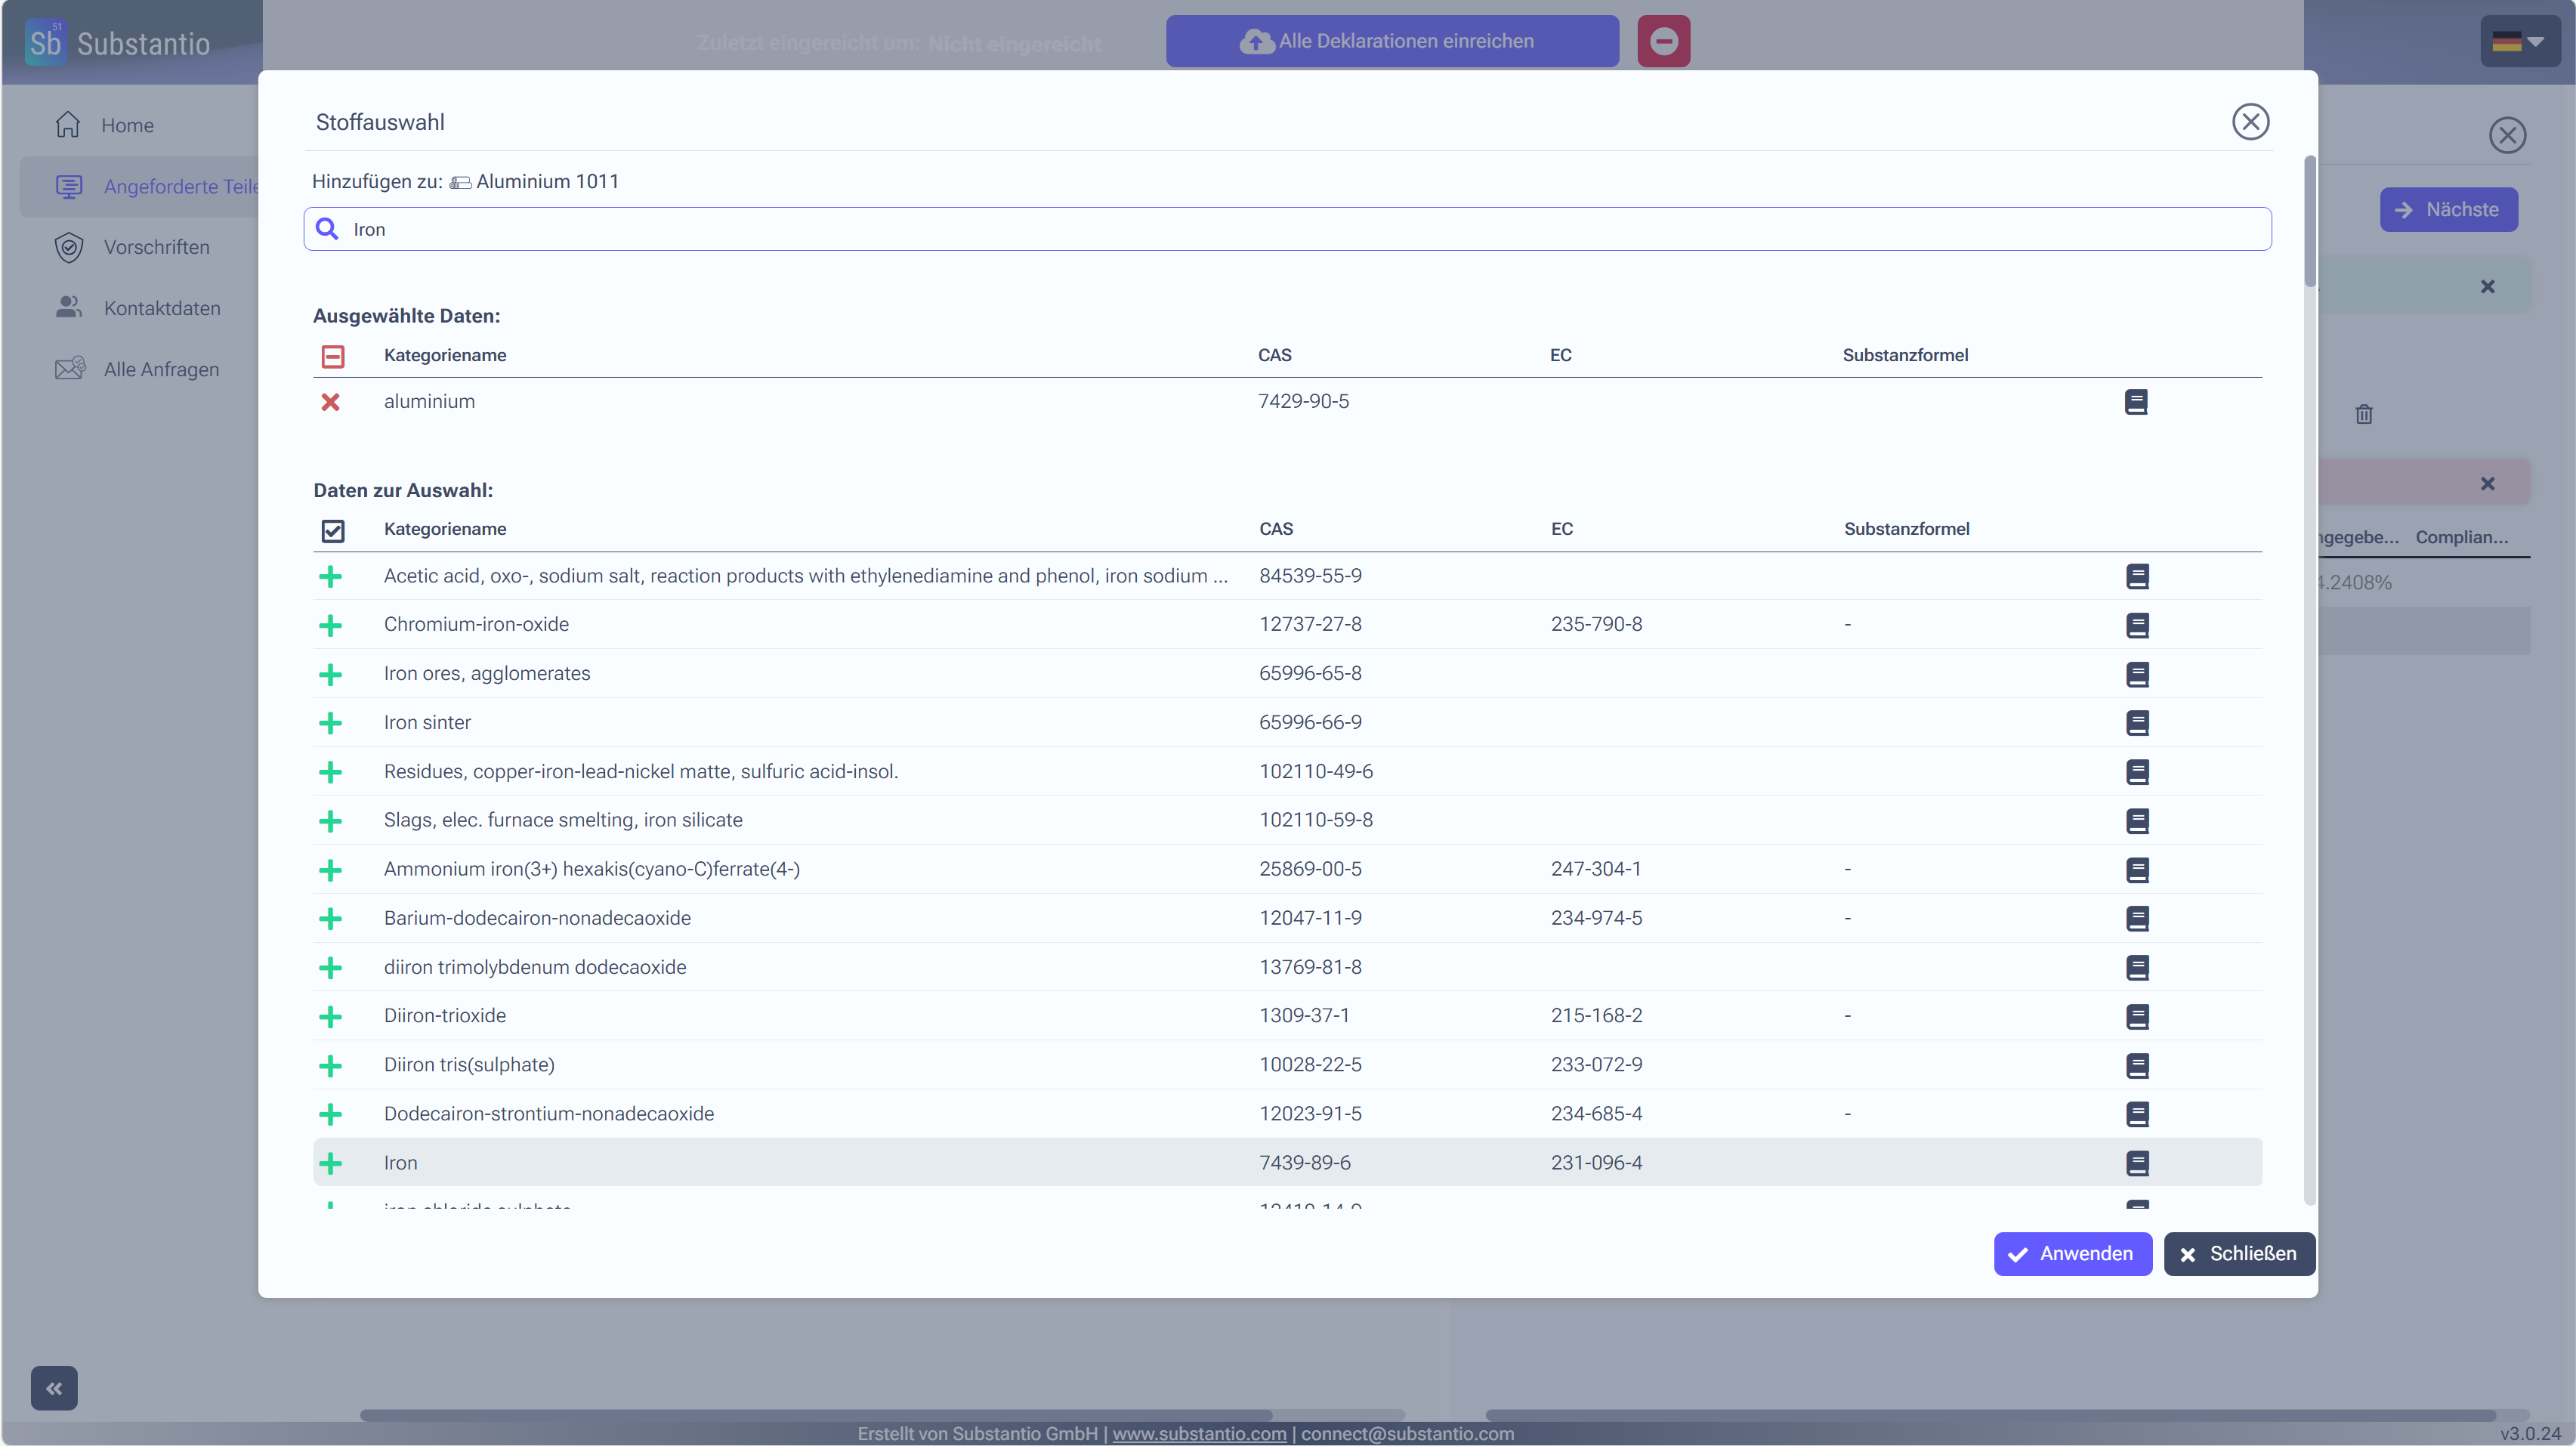Add Acetic acid oxo- sodium salt entry
The image size is (2576, 1446).
(x=330, y=576)
